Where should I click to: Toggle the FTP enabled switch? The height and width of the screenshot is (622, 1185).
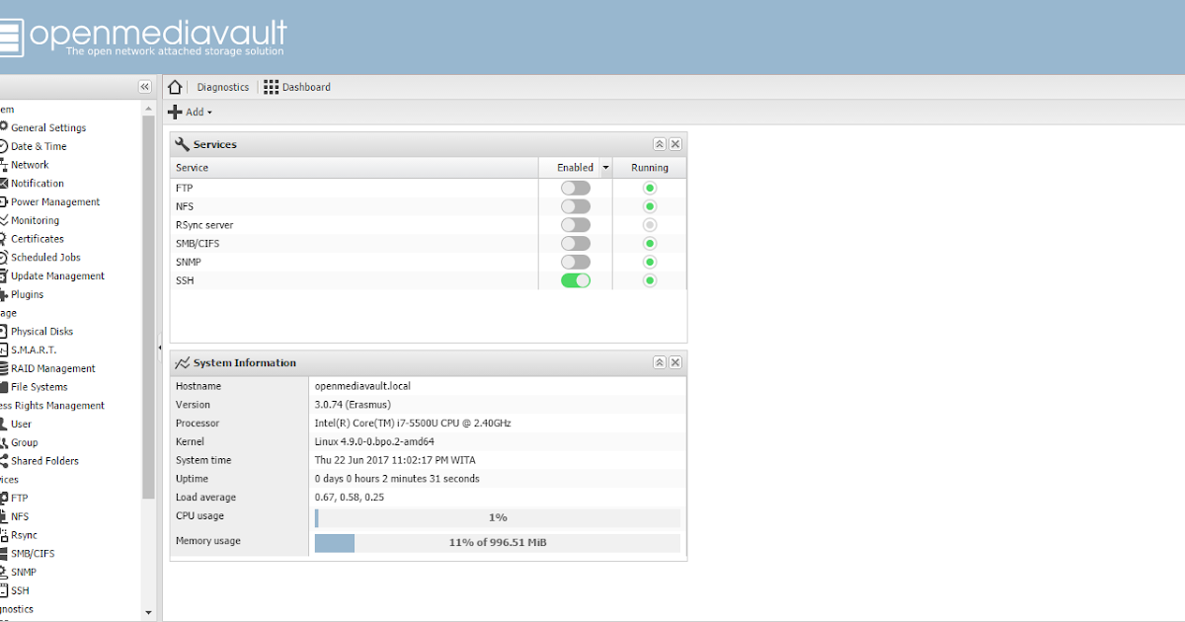point(576,188)
